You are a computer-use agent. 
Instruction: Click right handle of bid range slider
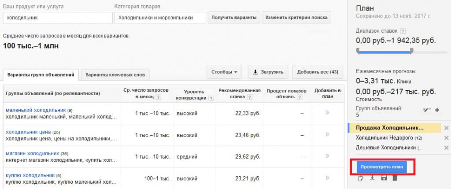411,51
